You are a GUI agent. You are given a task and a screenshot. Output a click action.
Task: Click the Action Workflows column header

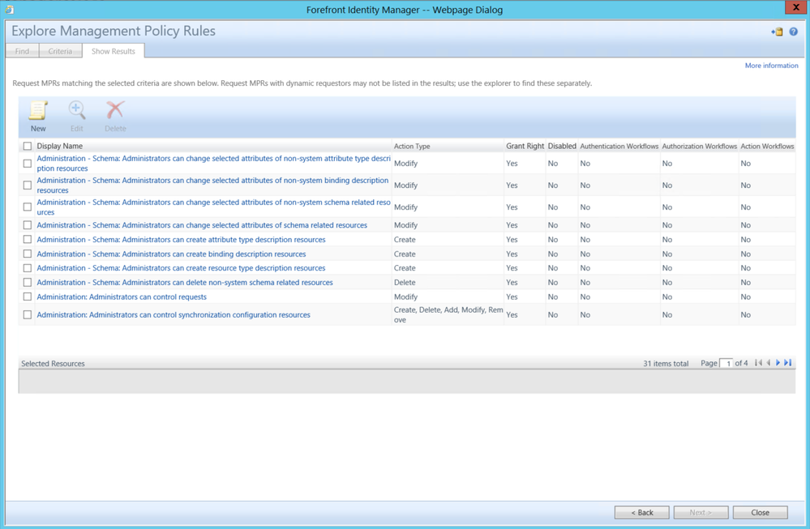tap(767, 146)
